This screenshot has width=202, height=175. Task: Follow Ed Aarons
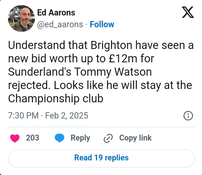coord(102,25)
